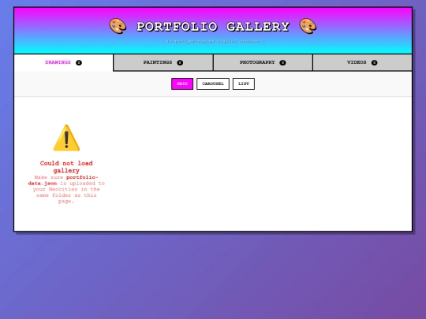Screen dimensions: 426x319
Task: Click the "Could not load gallery" message
Action: (66, 167)
